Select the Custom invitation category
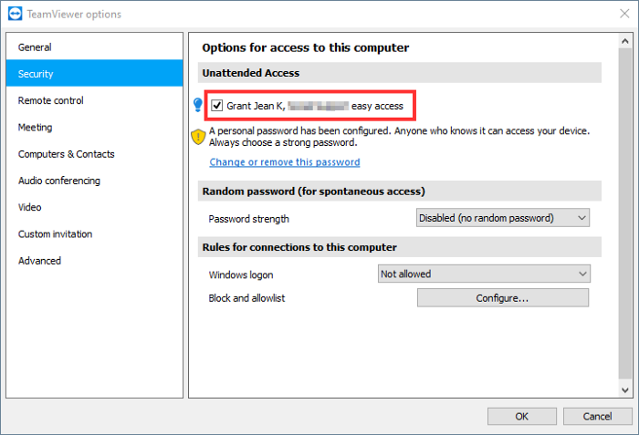639x435 pixels. tap(95, 233)
